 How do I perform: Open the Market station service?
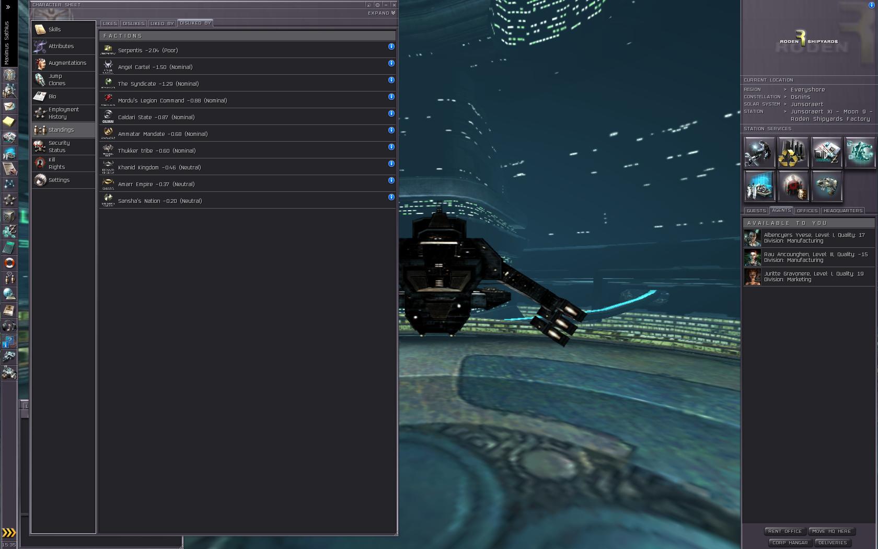point(826,152)
